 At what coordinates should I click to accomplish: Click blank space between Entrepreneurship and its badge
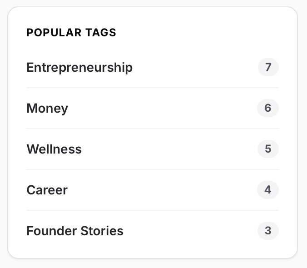click(x=195, y=67)
